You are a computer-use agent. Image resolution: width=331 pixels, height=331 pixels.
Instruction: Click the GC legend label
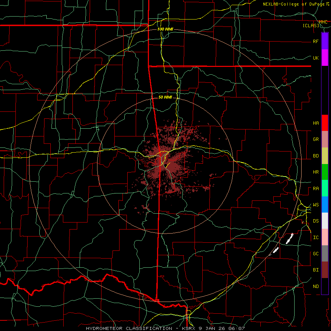click(x=316, y=254)
